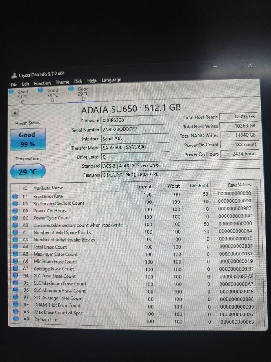Click status dot for SLC Maximum Erase Count
The height and width of the screenshot is (362, 271).
click(16, 283)
